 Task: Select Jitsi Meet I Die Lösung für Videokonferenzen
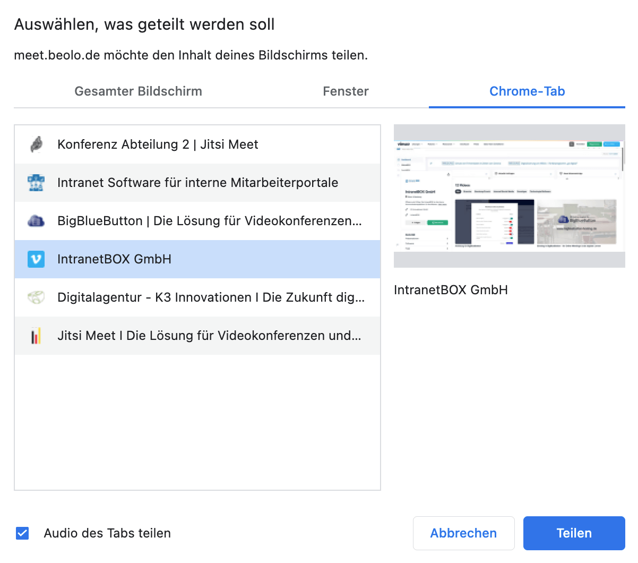[x=197, y=336]
